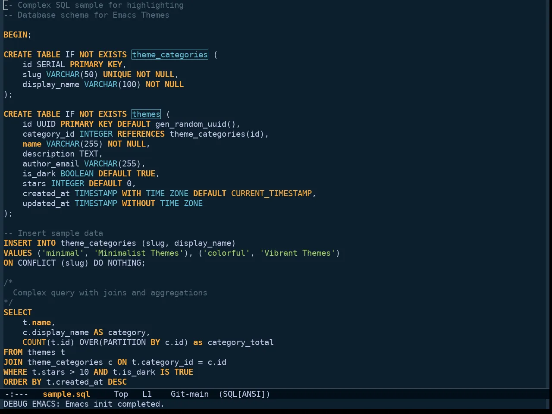The image size is (552, 414).
Task: Click the 'Complex query with joins' comment
Action: coord(110,292)
